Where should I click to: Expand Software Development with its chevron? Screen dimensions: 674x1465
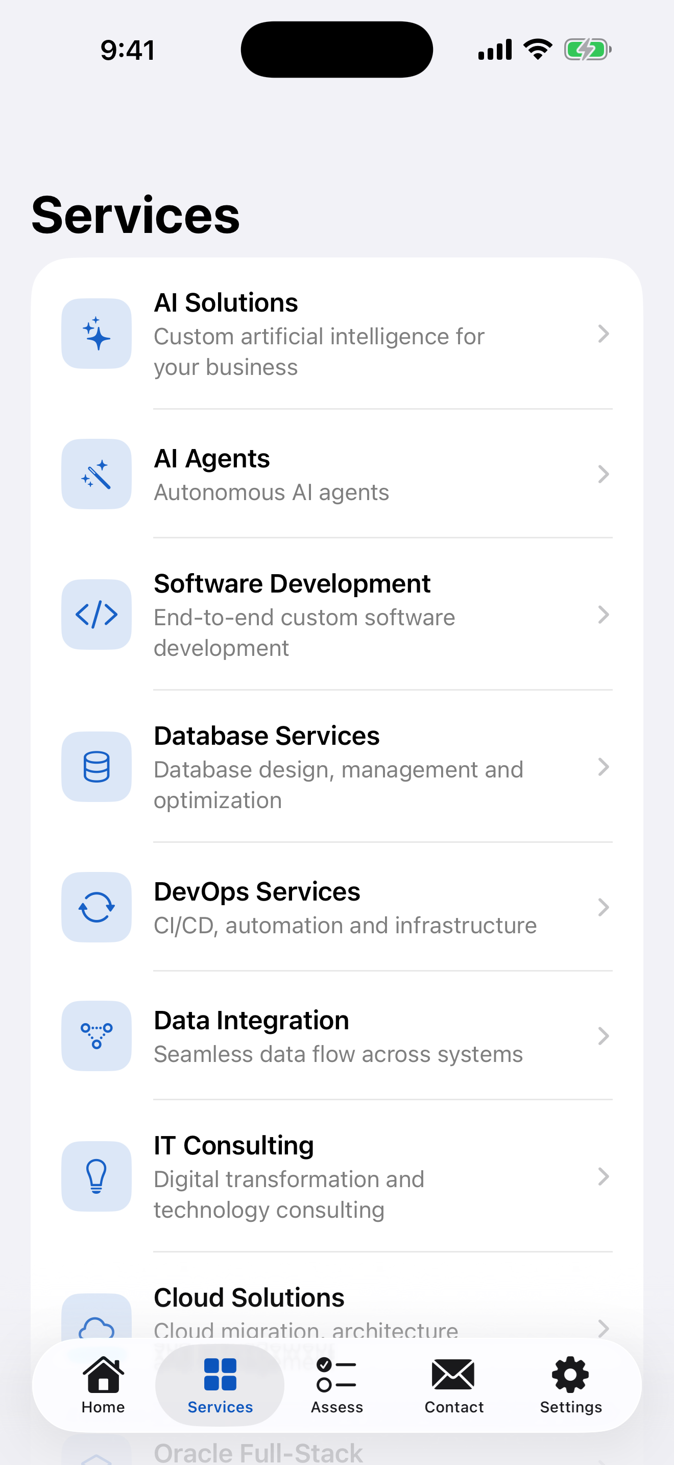coord(604,615)
